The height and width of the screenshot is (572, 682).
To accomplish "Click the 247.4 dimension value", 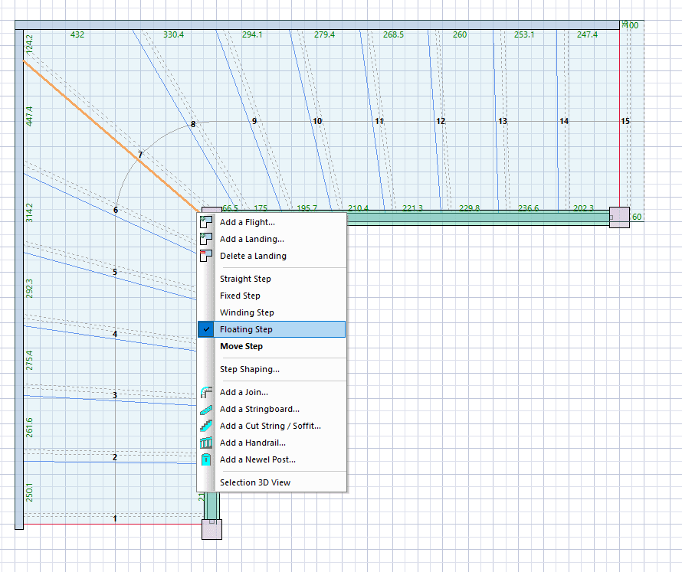I will click(587, 34).
